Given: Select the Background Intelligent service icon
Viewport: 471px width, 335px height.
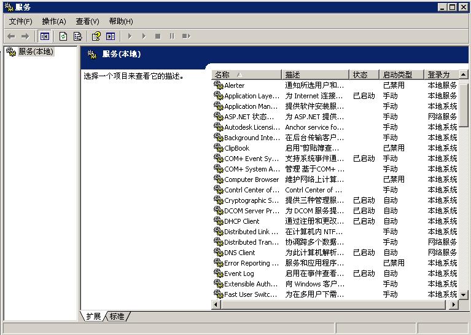Looking at the screenshot, I should click(219, 138).
